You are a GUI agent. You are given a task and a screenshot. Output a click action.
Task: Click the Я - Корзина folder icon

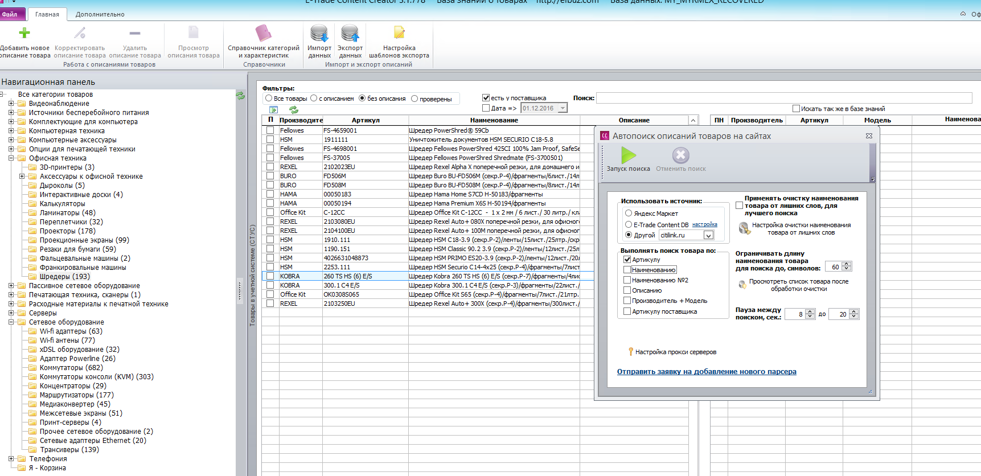(22, 468)
